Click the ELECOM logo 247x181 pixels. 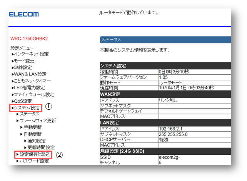point(24,15)
